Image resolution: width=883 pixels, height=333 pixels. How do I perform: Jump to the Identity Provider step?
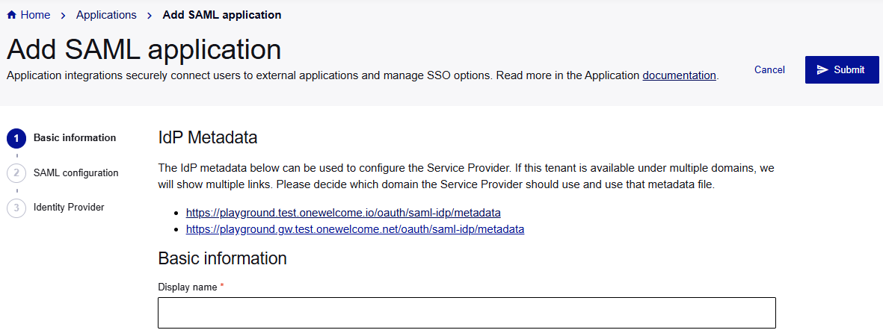coord(69,208)
